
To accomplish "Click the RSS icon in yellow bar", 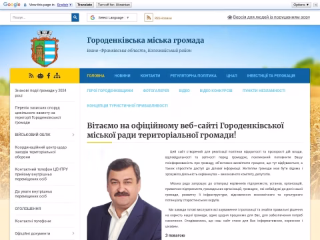I will 31,76.
